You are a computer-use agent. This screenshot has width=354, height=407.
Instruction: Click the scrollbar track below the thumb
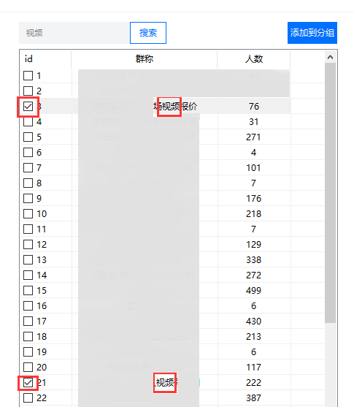pyautogui.click(x=330, y=363)
